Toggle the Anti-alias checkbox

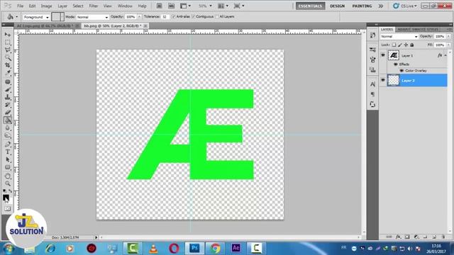174,17
